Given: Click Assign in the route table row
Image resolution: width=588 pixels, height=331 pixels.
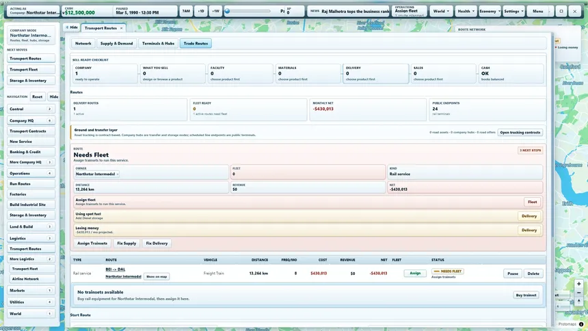Looking at the screenshot, I should (x=415, y=273).
